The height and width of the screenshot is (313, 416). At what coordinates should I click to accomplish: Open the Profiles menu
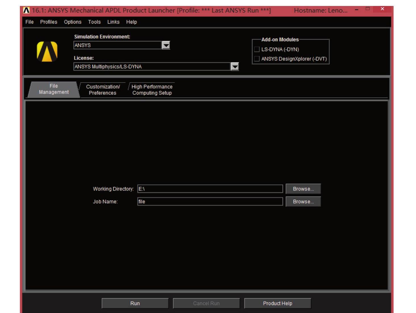[49, 22]
